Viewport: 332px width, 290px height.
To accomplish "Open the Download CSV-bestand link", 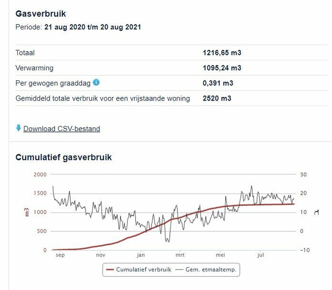I will (x=62, y=129).
